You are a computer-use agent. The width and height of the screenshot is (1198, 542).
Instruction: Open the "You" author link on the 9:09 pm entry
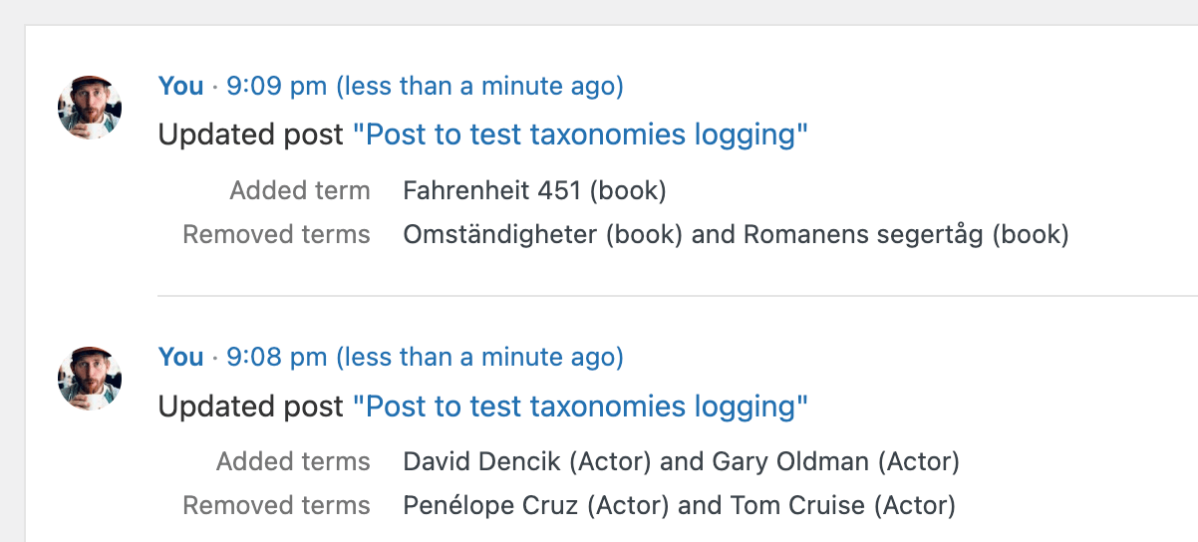(x=180, y=87)
